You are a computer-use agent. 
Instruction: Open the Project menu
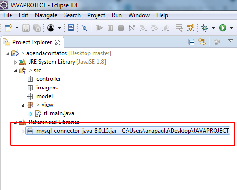point(96,15)
